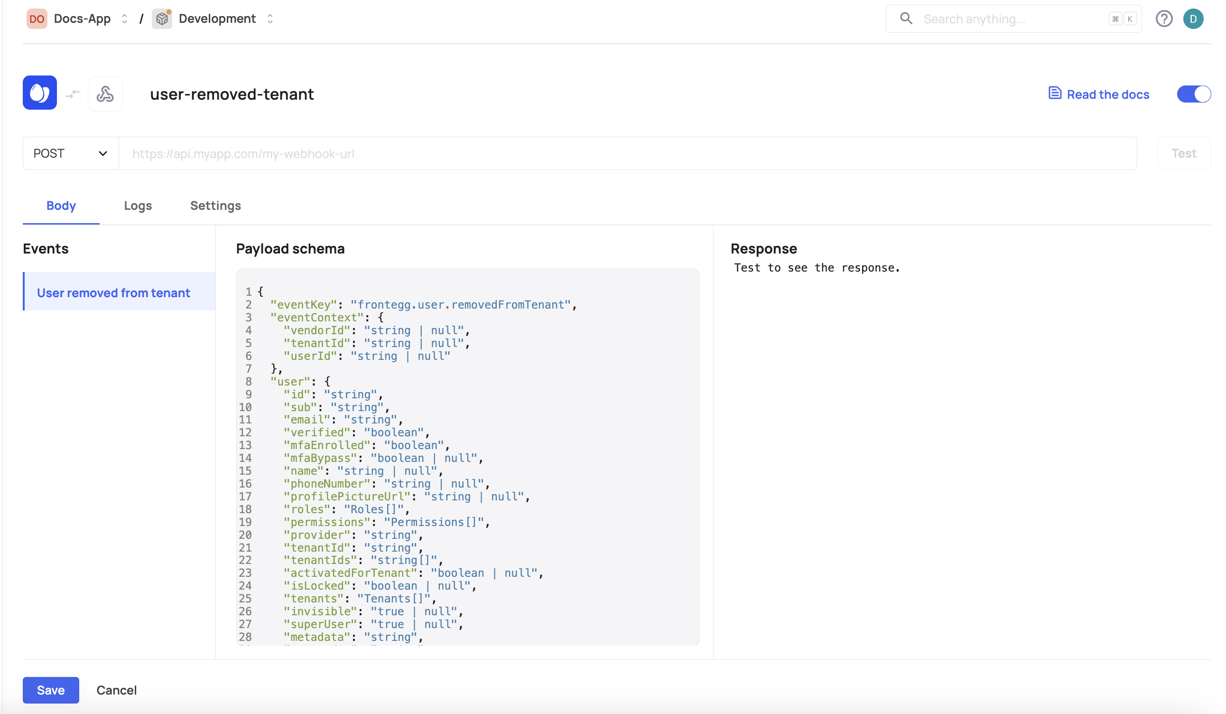Click the Save button
The height and width of the screenshot is (714, 1226).
point(51,690)
